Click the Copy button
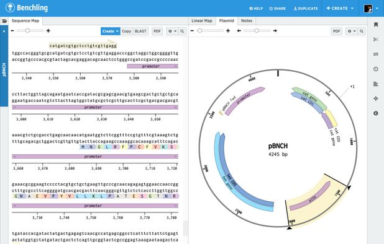 126,31
